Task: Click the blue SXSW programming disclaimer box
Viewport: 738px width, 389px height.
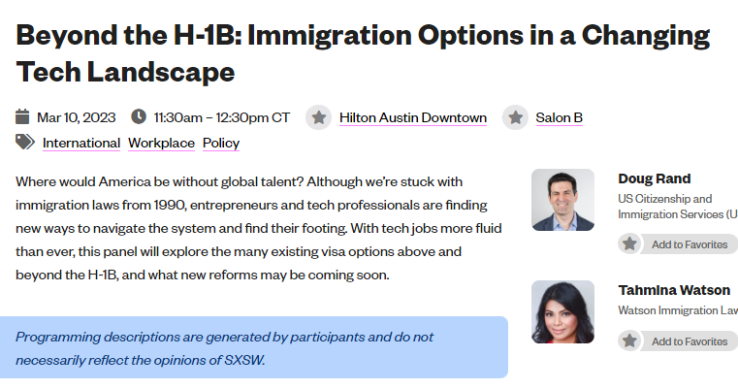Action: click(254, 347)
